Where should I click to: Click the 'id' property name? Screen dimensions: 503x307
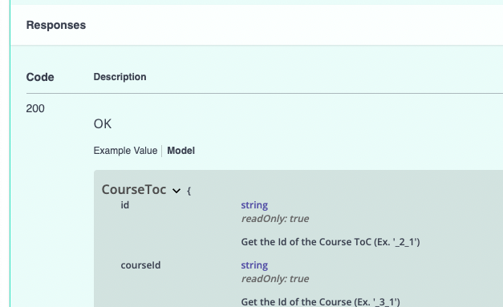click(125, 205)
